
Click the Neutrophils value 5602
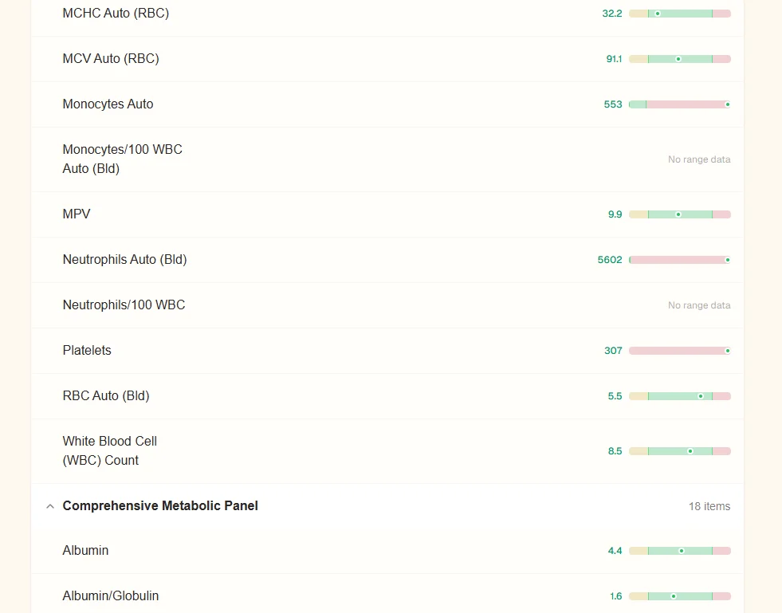pyautogui.click(x=610, y=260)
